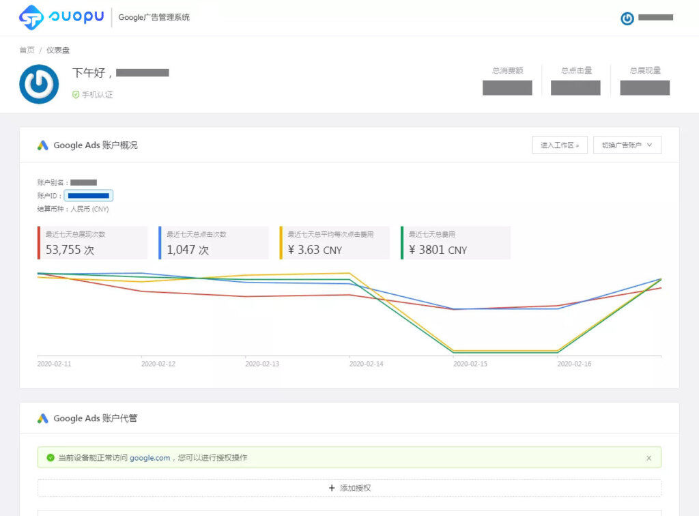
Task: Click the 首页 breadcrumb link
Action: click(26, 50)
